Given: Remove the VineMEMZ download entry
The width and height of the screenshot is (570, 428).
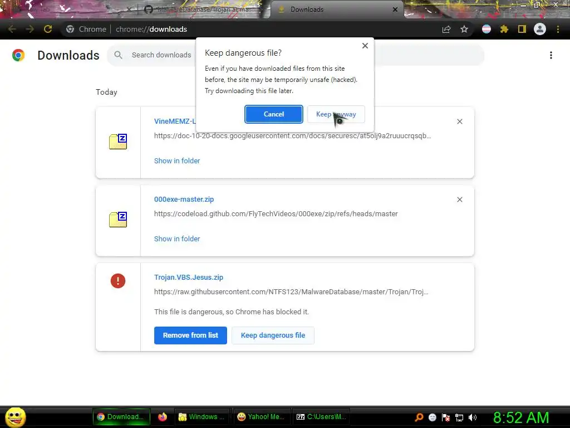Looking at the screenshot, I should click(459, 121).
